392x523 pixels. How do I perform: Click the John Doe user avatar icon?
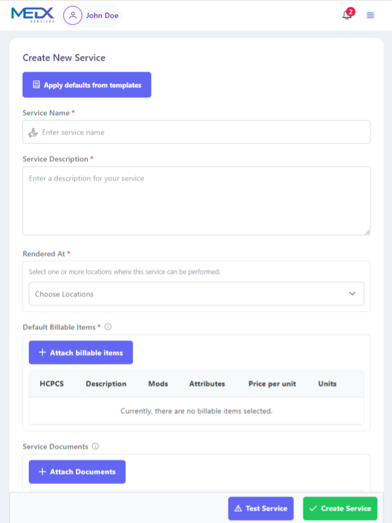click(x=73, y=15)
